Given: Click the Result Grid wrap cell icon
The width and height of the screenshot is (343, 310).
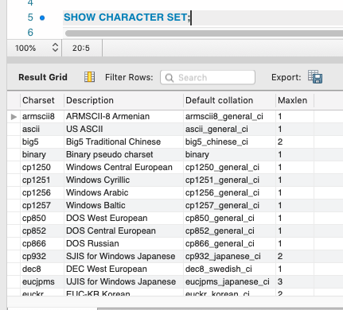Looking at the screenshot, I should click(x=89, y=77).
